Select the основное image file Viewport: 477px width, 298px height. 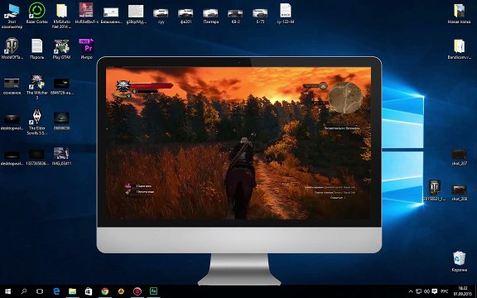(12, 86)
